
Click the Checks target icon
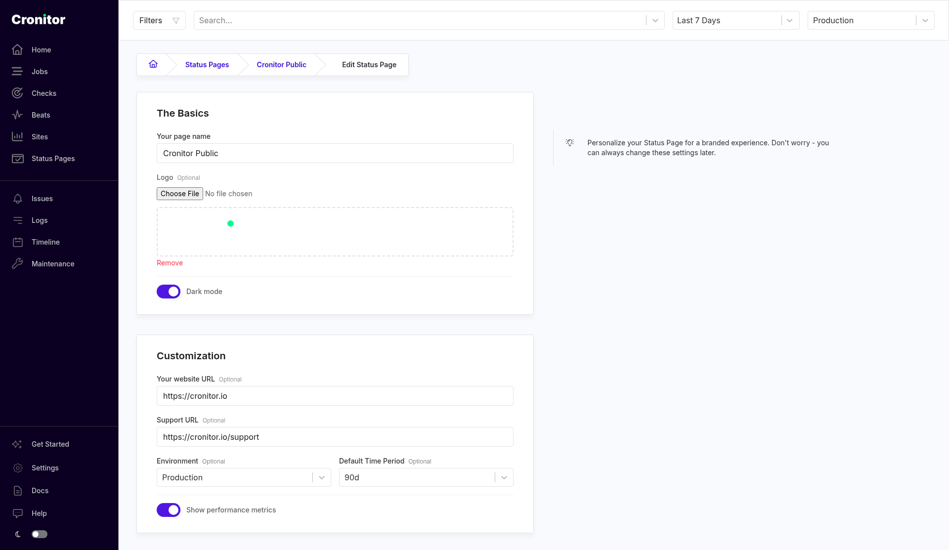point(17,93)
